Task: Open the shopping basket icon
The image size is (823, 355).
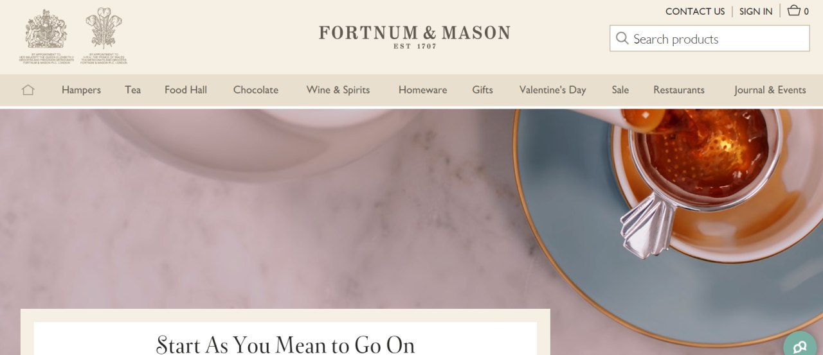Action: [794, 10]
